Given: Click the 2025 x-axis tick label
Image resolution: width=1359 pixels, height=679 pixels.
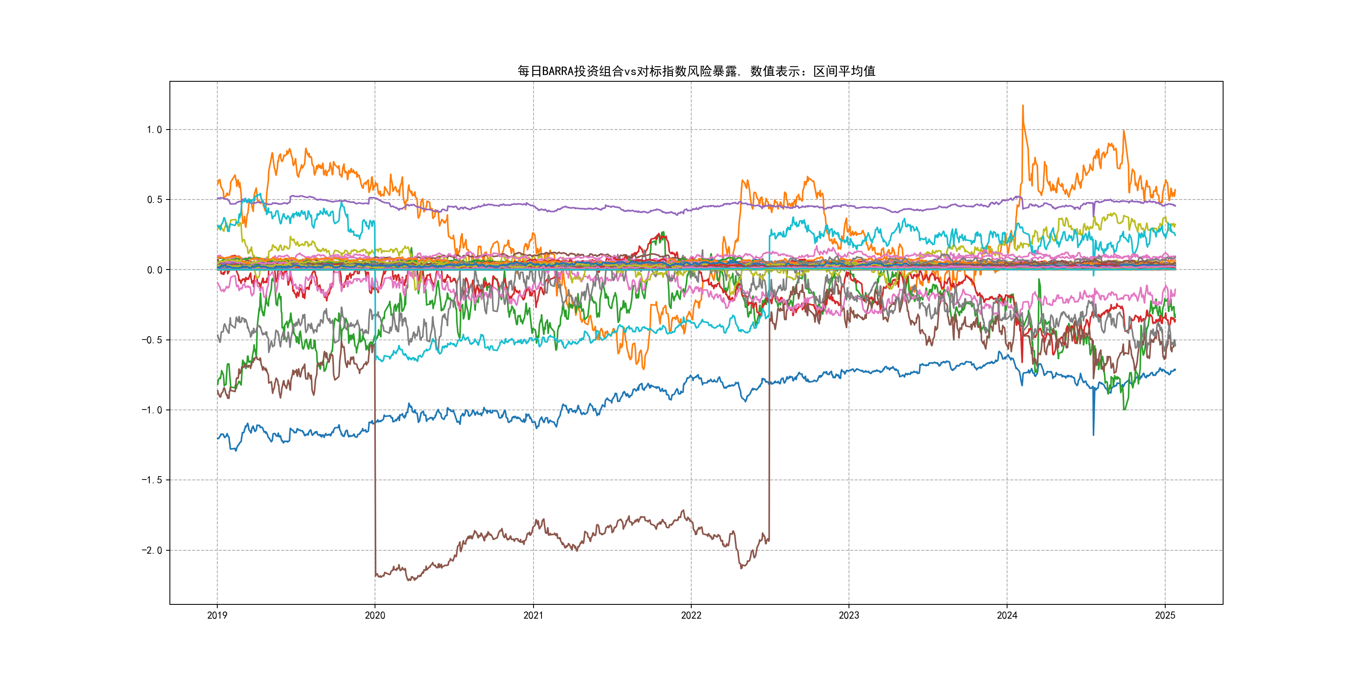Looking at the screenshot, I should 1165,615.
